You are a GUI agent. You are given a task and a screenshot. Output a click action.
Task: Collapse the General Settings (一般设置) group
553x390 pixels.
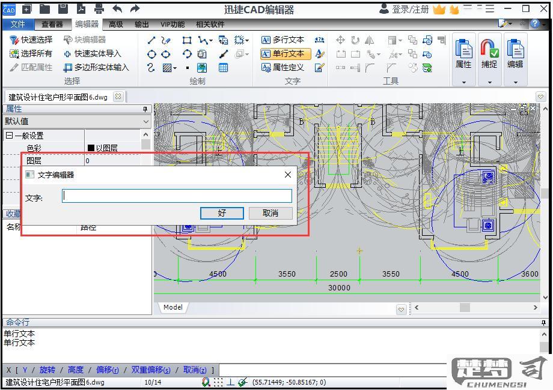[x=10, y=136]
